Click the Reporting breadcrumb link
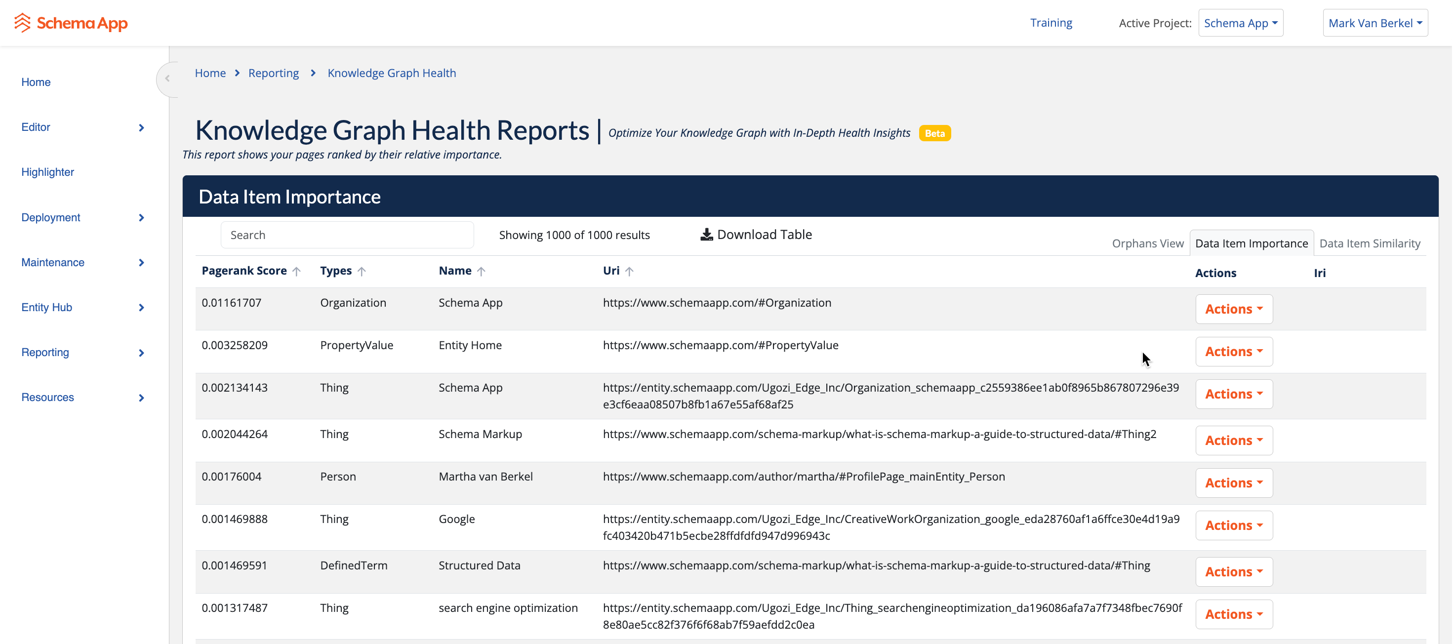Viewport: 1455px width, 644px height. [x=274, y=74]
